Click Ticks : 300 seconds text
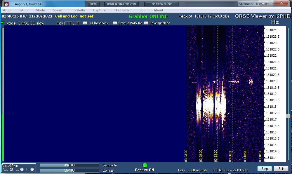The width and height of the screenshot is (292, 174). coord(192,170)
